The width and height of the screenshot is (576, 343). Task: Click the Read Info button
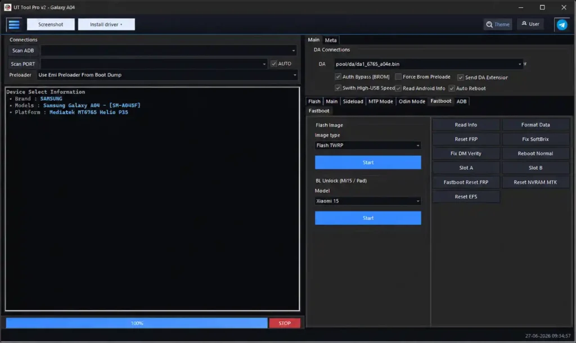[x=466, y=125]
